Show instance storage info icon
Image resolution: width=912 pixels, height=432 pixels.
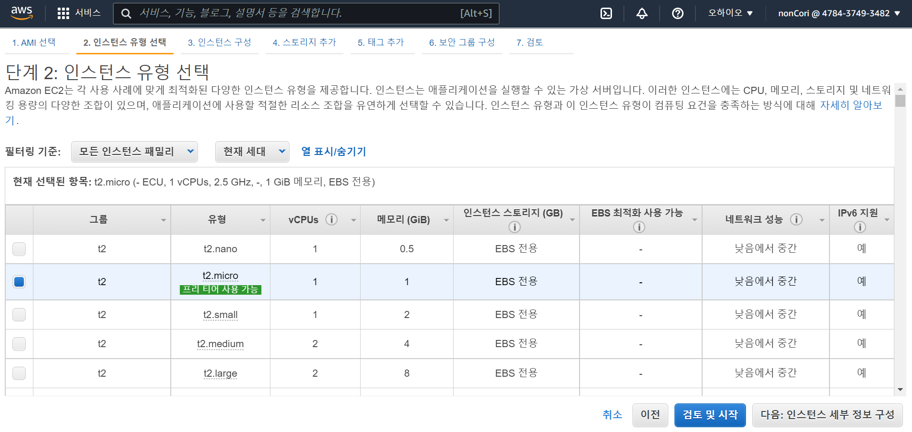[x=515, y=227]
